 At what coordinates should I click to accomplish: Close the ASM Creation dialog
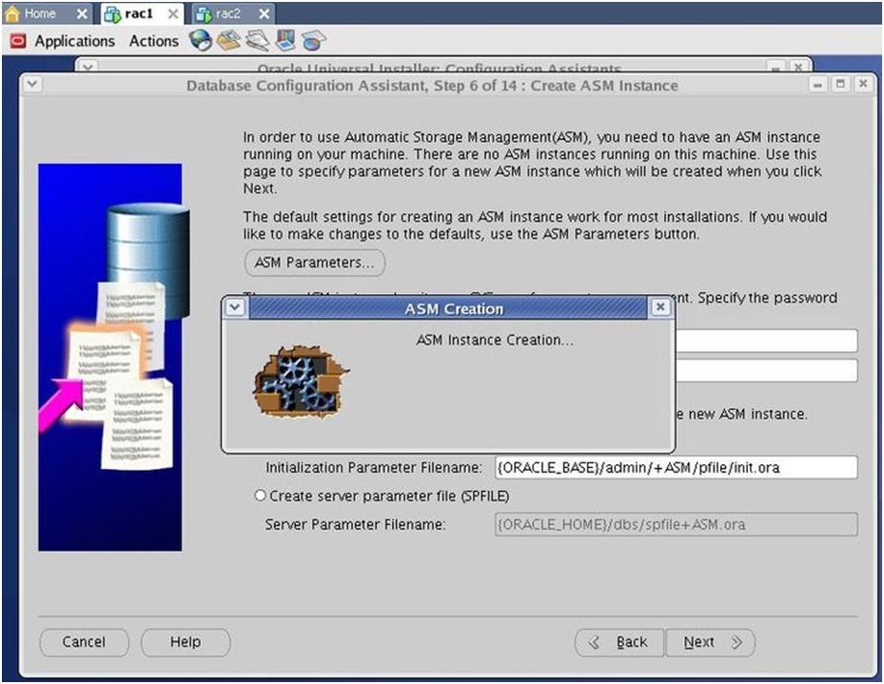[660, 307]
